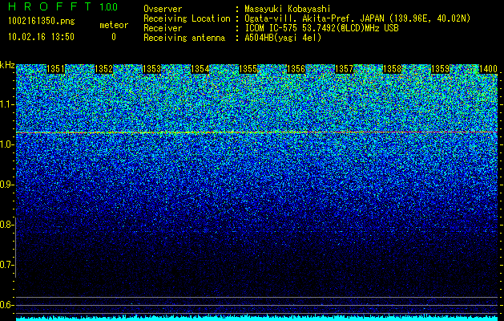Click the 1353 time marker
Screen dimensions: 504x321
coord(151,69)
